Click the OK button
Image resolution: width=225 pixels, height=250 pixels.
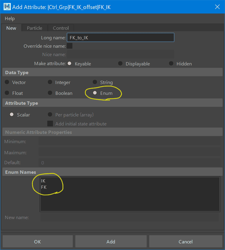point(37,242)
